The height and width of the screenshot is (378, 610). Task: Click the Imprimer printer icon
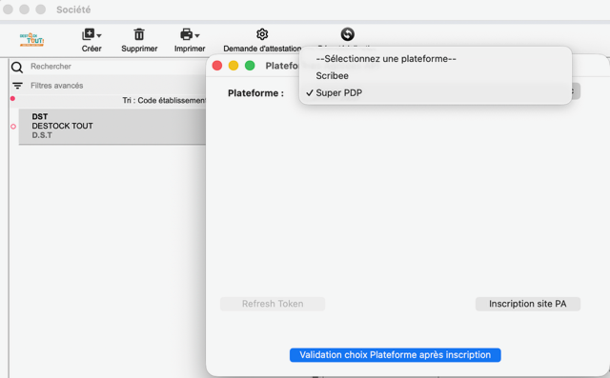tap(187, 34)
